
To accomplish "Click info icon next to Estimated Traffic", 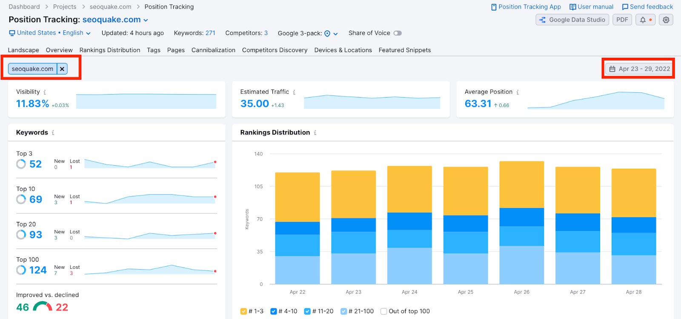I will (294, 92).
